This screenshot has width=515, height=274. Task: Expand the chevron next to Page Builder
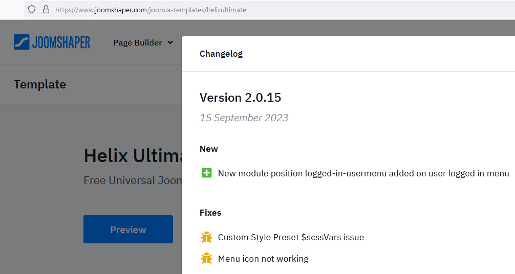170,43
